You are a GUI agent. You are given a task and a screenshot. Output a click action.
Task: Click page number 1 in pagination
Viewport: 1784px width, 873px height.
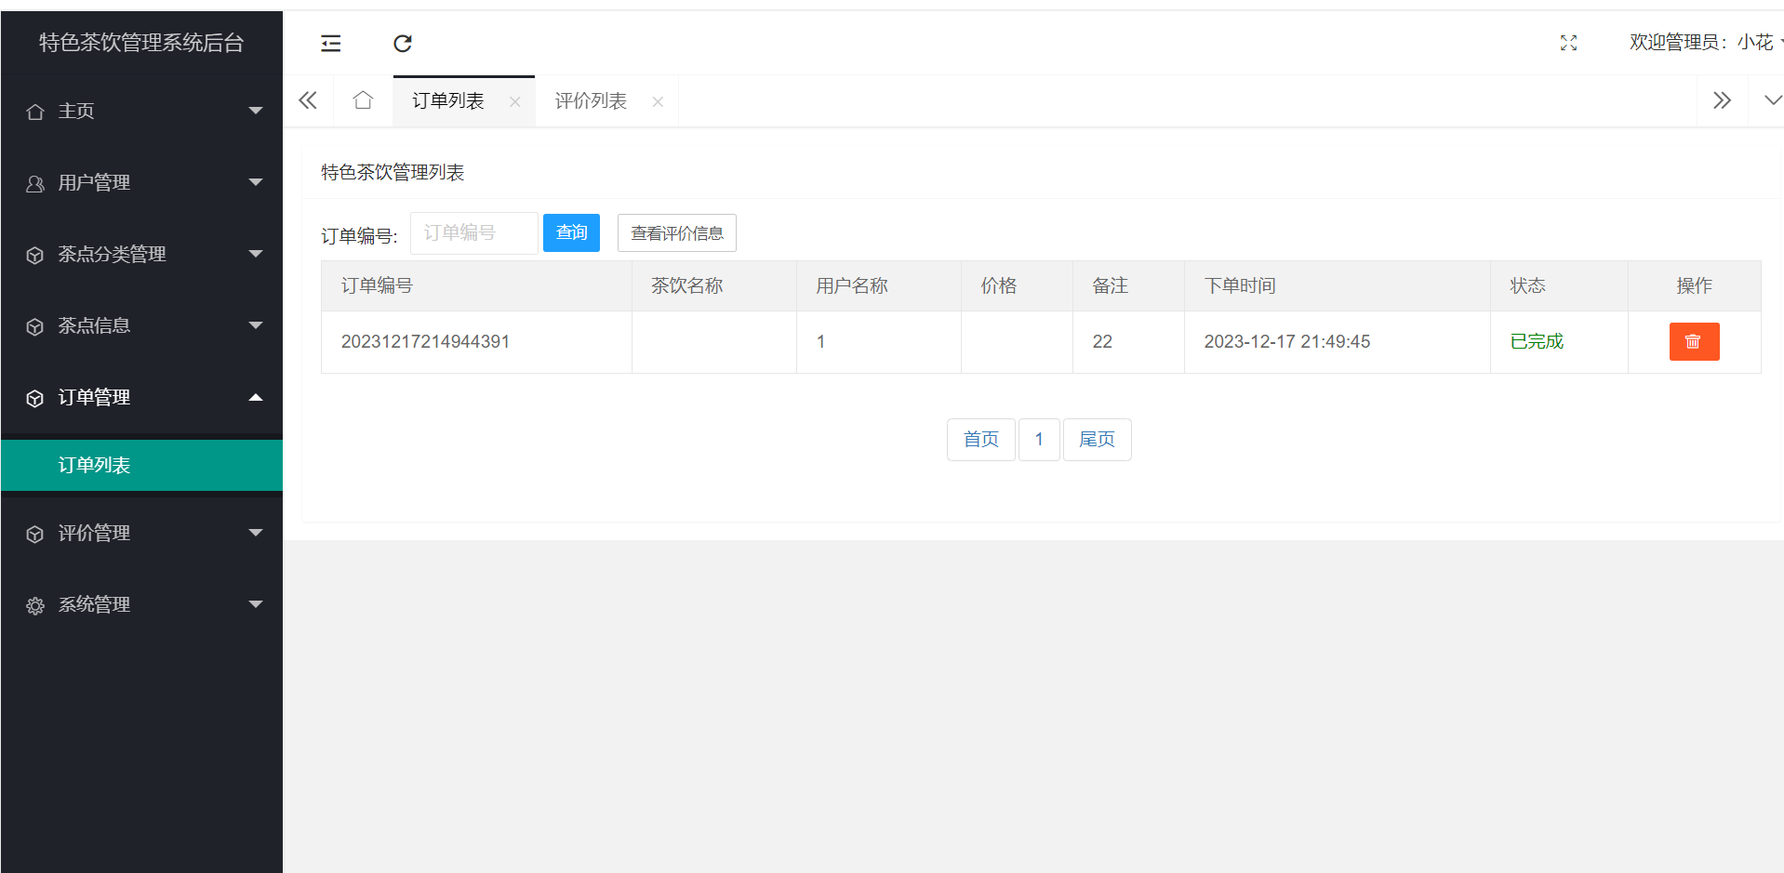[1039, 439]
